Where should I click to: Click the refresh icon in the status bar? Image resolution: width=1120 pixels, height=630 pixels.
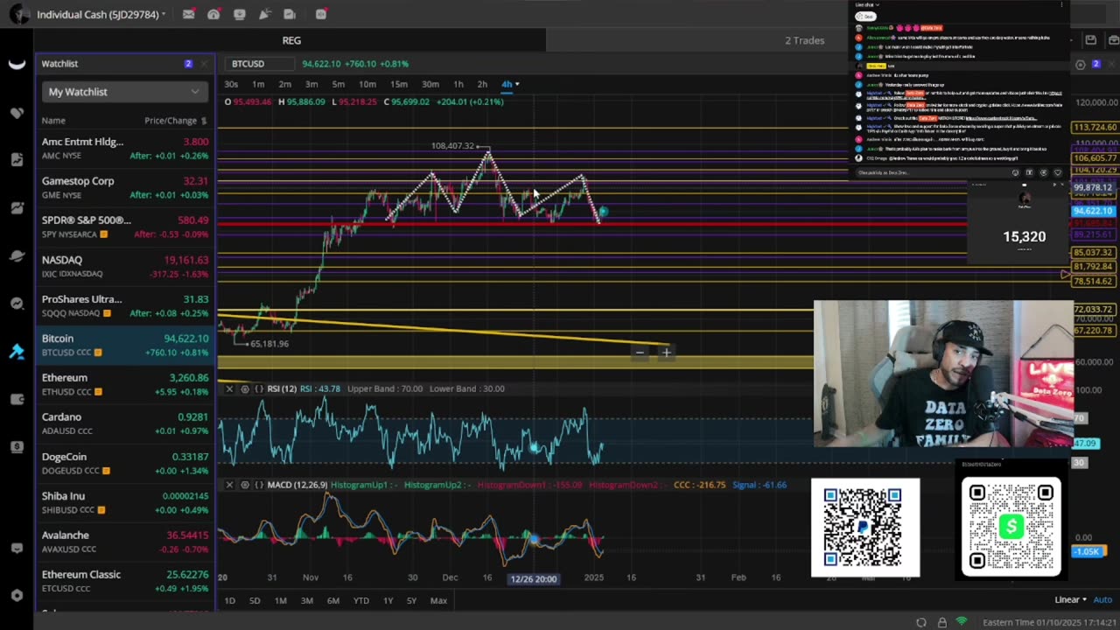921,622
